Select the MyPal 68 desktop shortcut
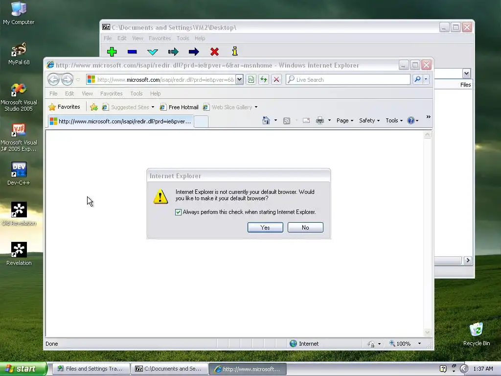Screen dimensions: 501x376 coord(19,54)
